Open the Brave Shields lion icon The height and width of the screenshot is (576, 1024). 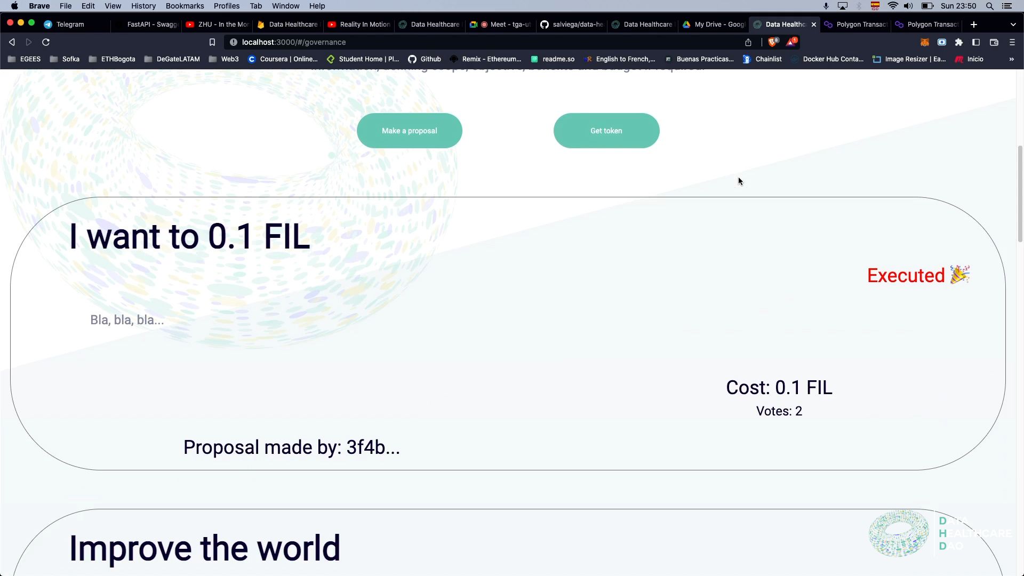point(773,42)
